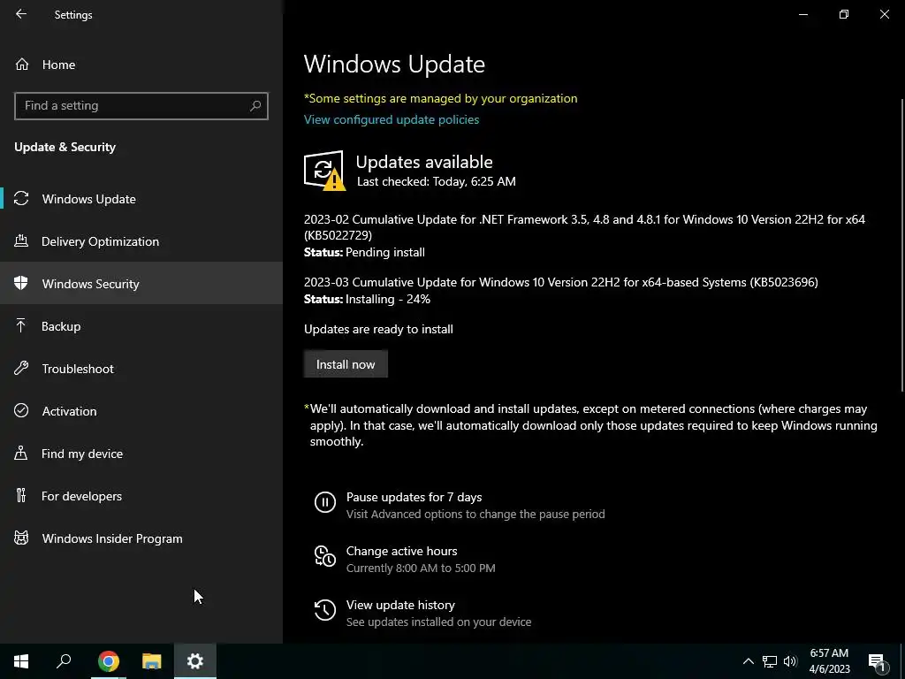Click the vertical scrollbar of update page
905x679 pixels.
[x=902, y=246]
